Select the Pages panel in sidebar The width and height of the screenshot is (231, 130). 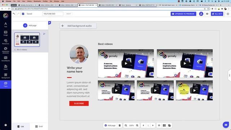pyautogui.click(x=6, y=84)
